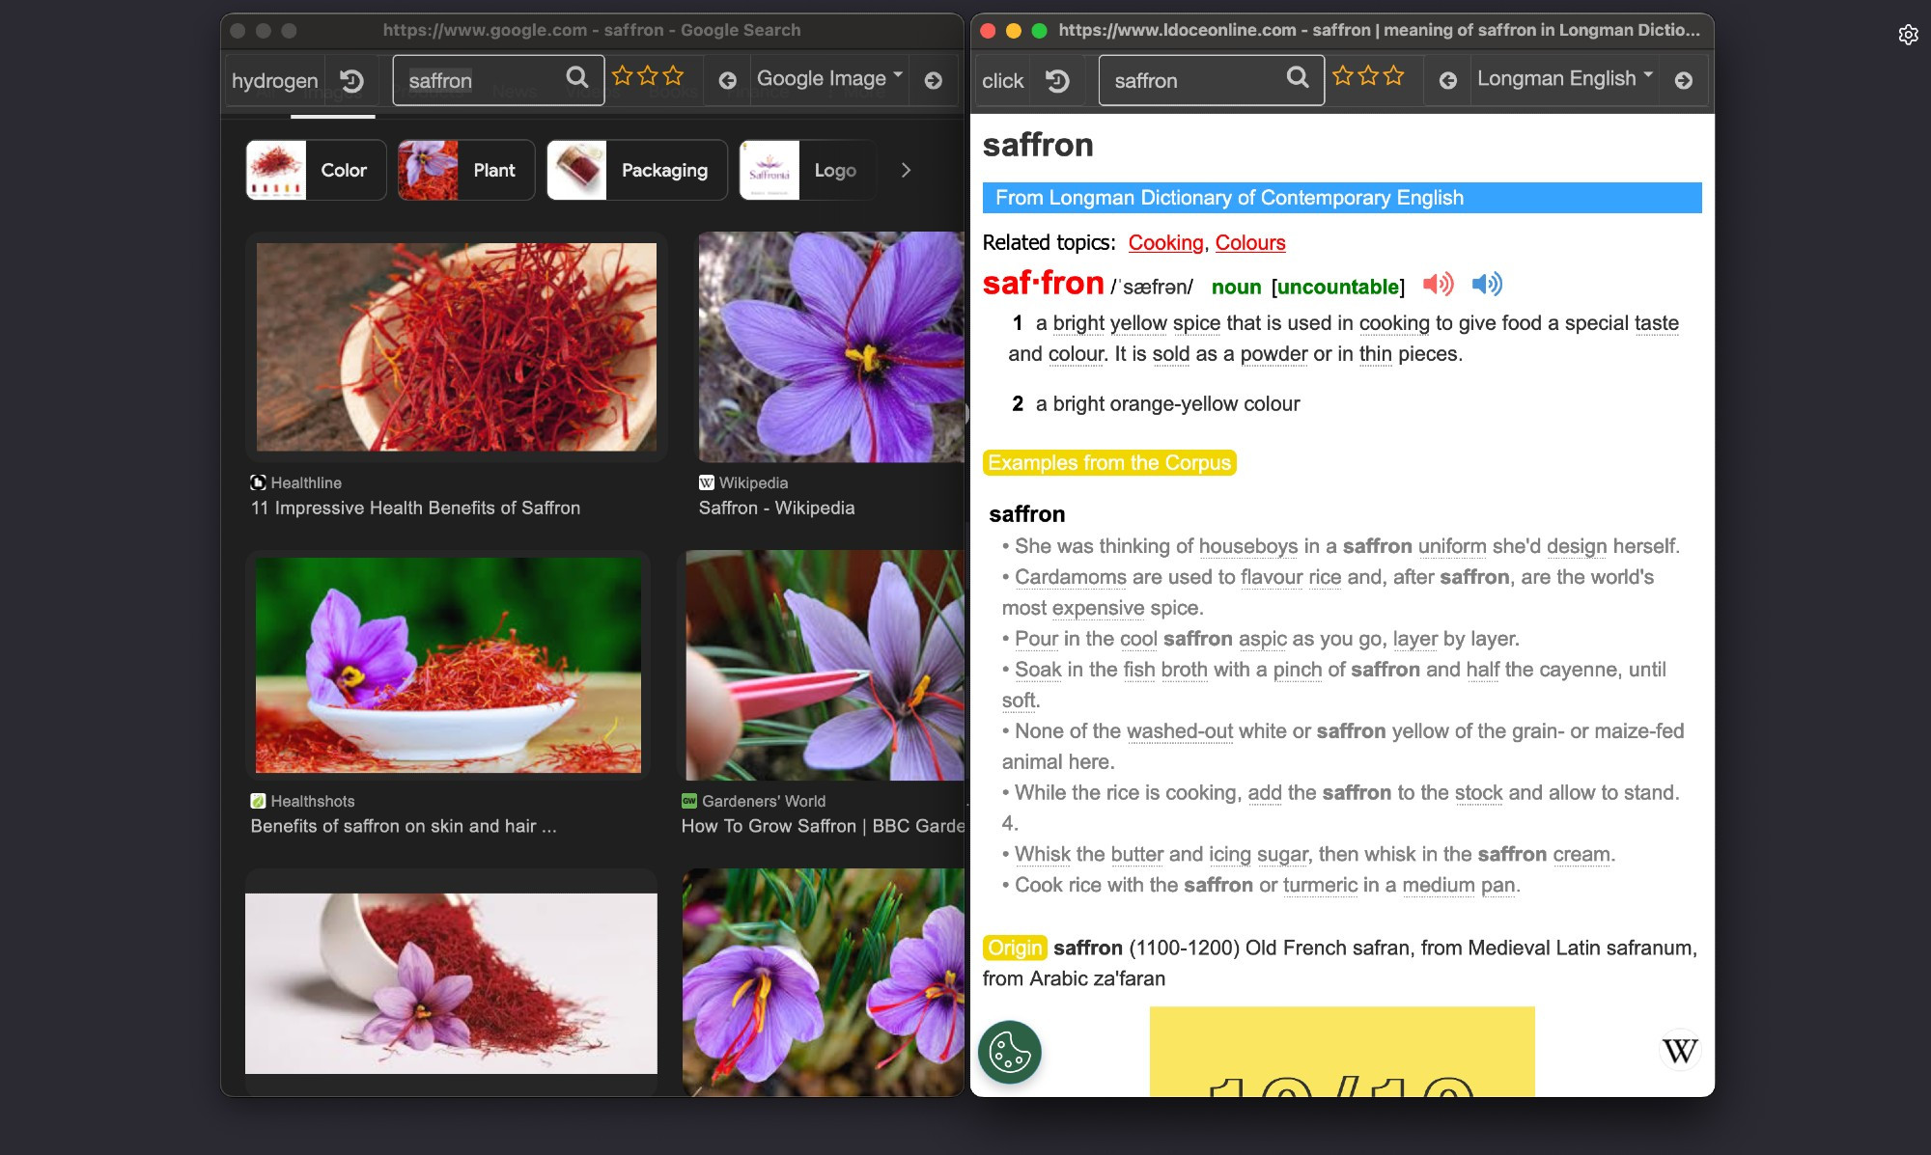Image resolution: width=1931 pixels, height=1155 pixels.
Task: Open Colours related topic link
Action: coord(1250,243)
